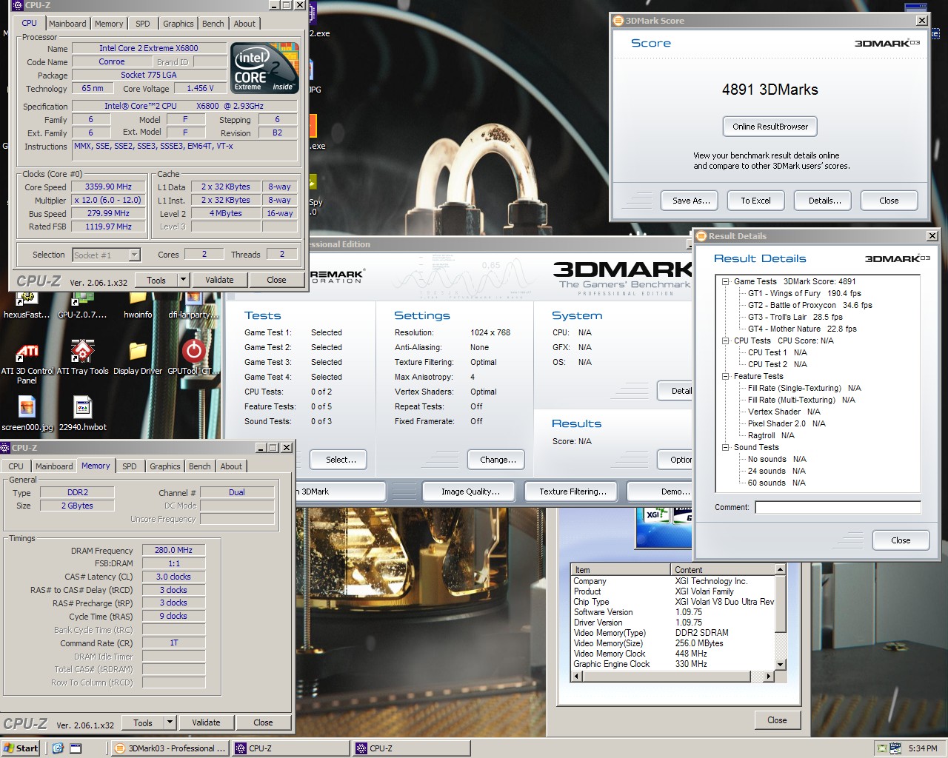Click the Show Desktop quick launch icon
This screenshot has width=948, height=758.
coord(76,748)
